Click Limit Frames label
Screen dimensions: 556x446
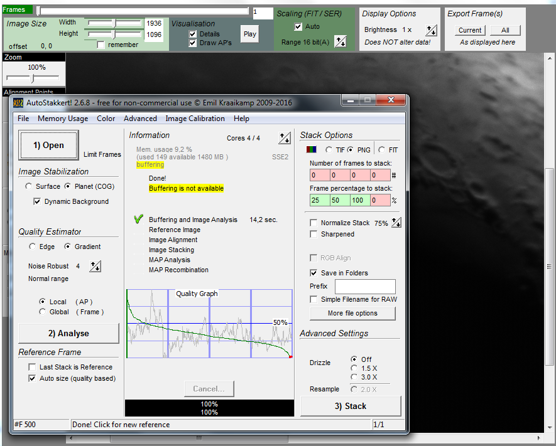point(102,154)
